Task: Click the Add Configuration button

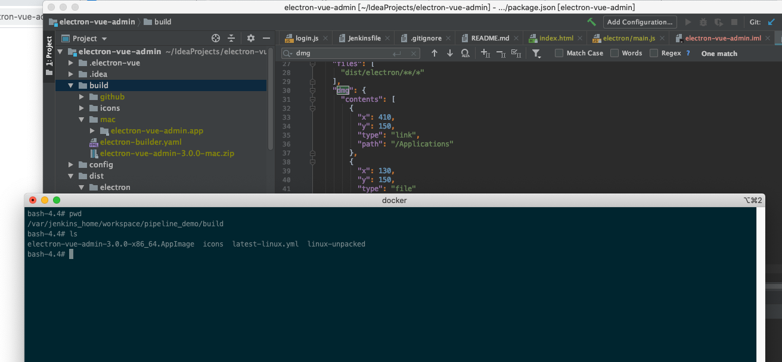Action: [x=640, y=22]
